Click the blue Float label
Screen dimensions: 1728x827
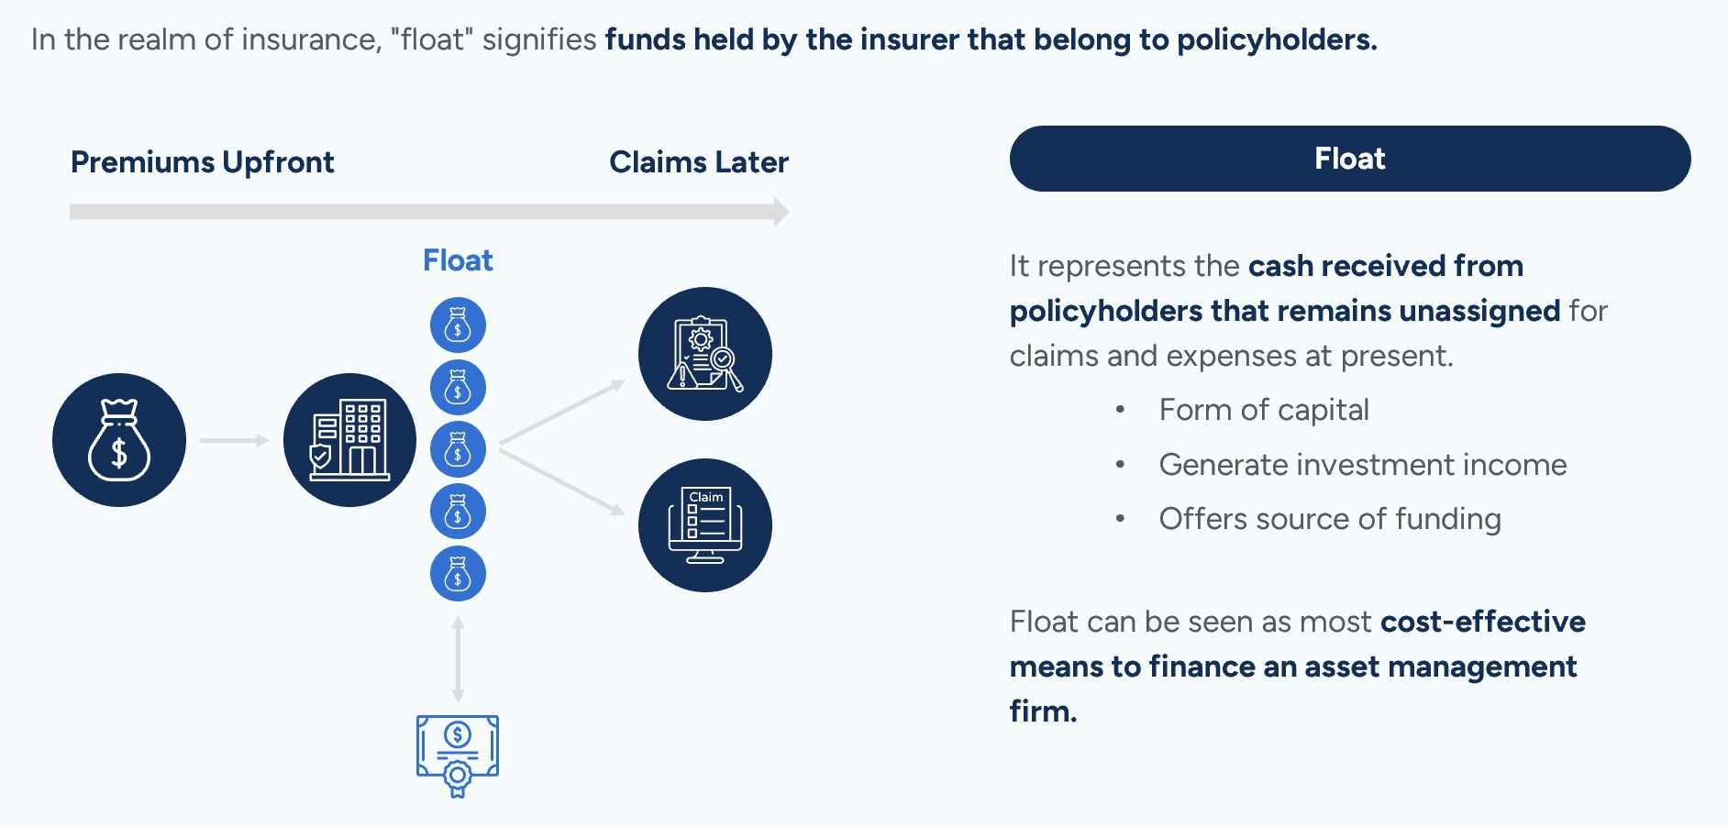458,260
